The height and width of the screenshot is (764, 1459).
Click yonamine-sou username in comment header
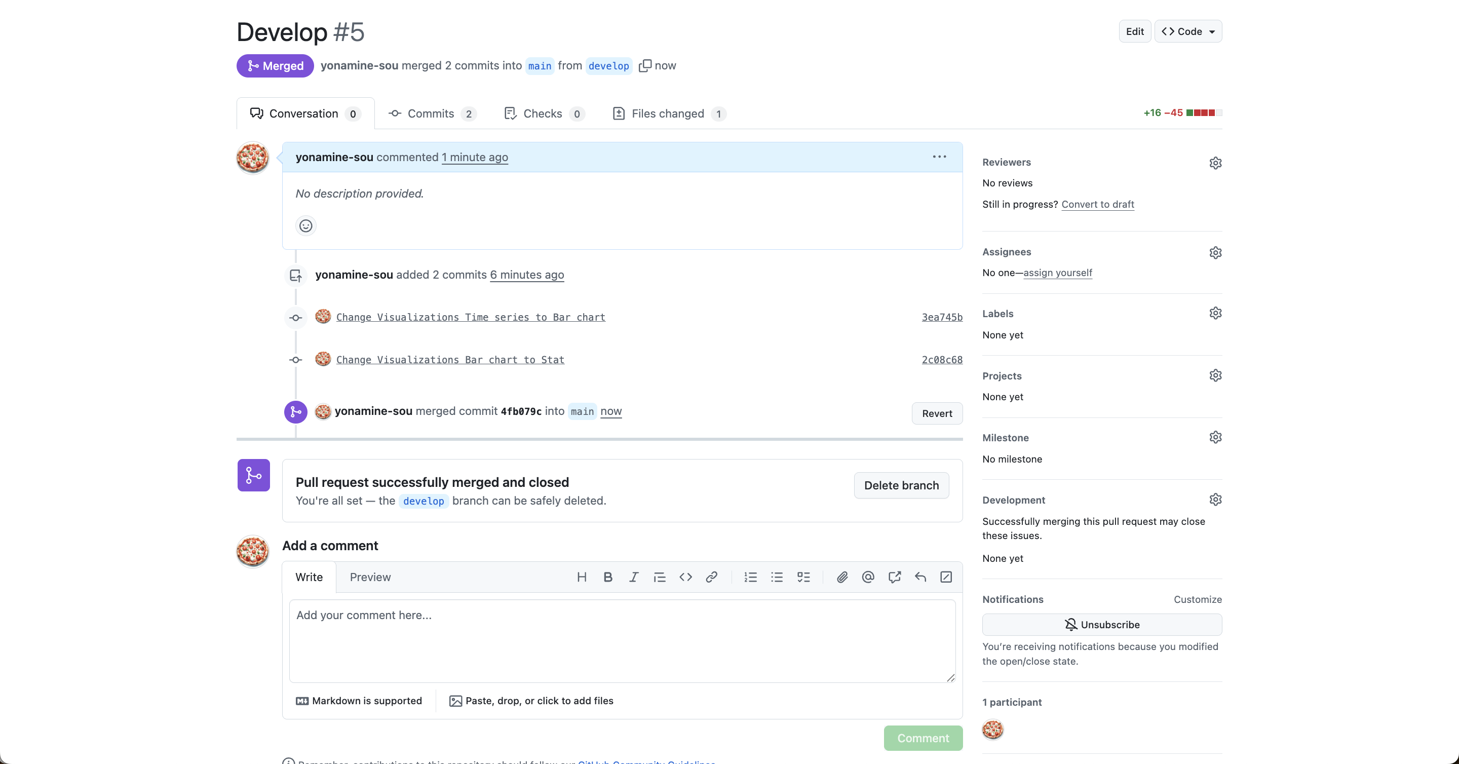pyautogui.click(x=334, y=157)
